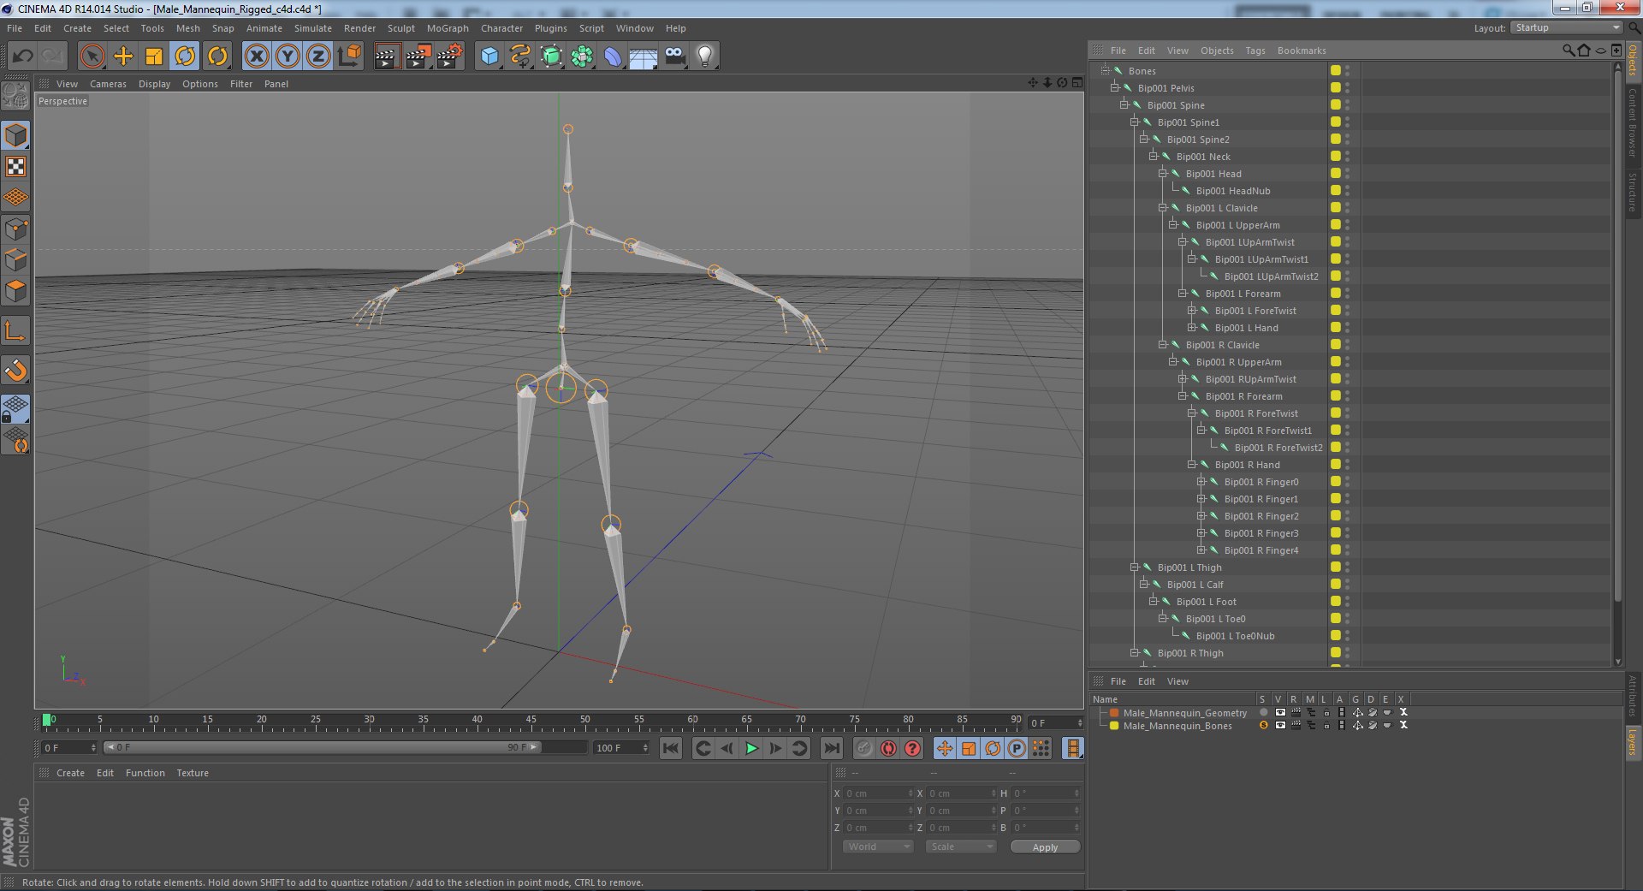This screenshot has width=1643, height=891.
Task: Open the MoGraph menu
Action: (x=448, y=28)
